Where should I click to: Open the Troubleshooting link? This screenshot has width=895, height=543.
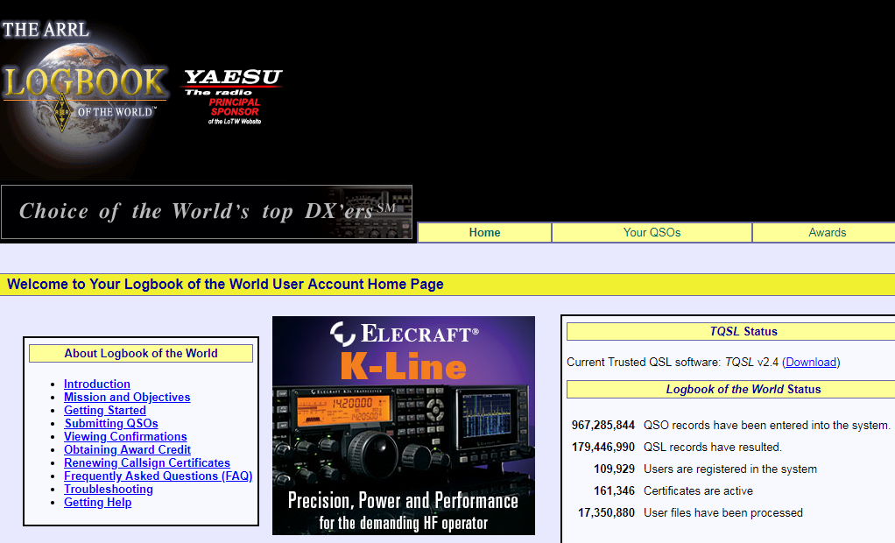109,490
